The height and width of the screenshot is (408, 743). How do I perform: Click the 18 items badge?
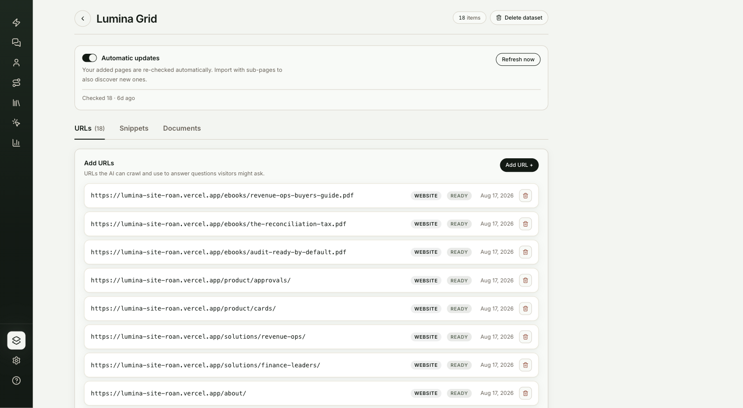click(x=469, y=18)
